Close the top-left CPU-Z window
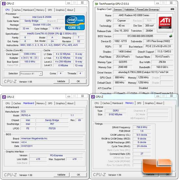This screenshot has width=179, height=180. [x=82, y=3]
